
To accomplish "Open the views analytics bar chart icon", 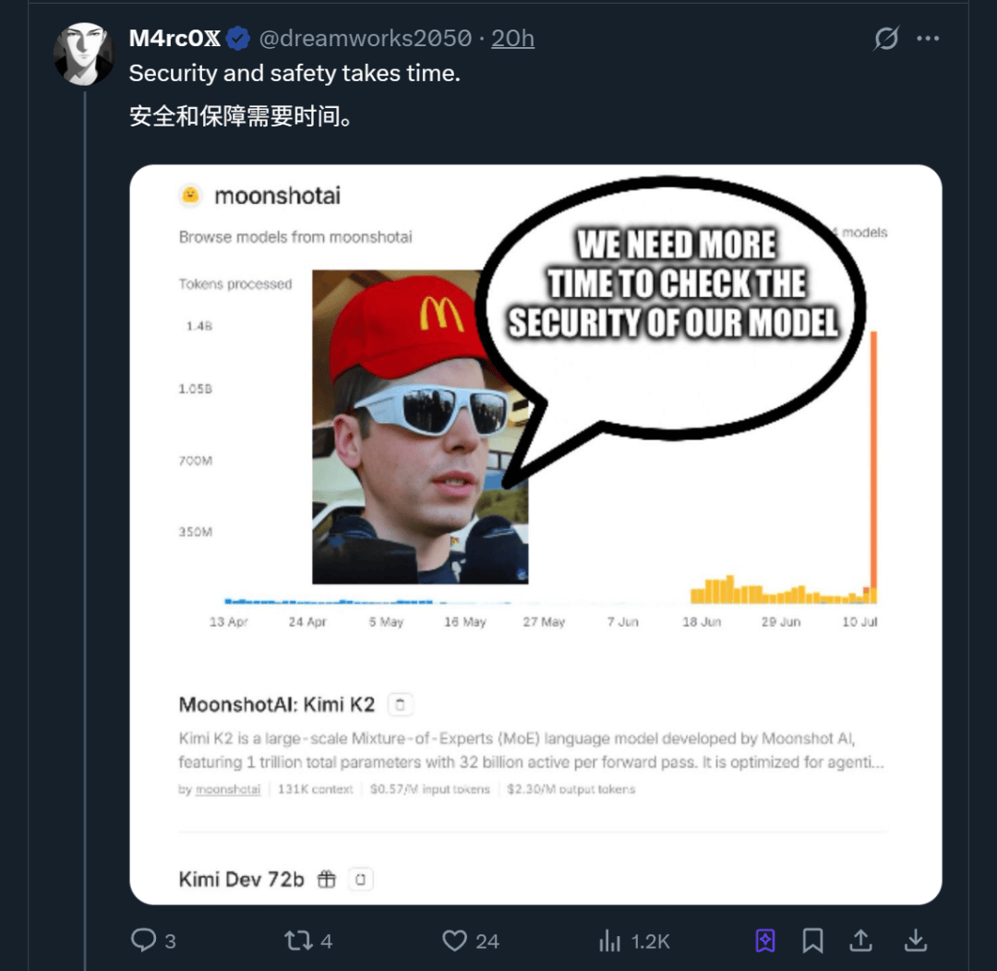I will (609, 941).
